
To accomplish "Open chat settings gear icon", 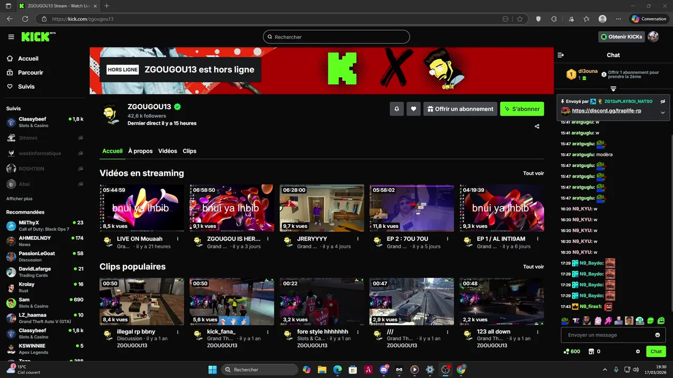I will point(638,352).
